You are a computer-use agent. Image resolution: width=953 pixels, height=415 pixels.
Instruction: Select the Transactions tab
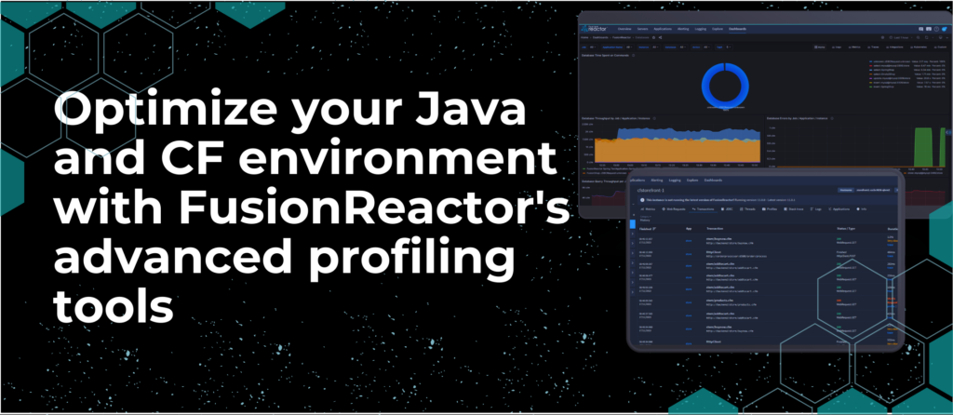703,209
